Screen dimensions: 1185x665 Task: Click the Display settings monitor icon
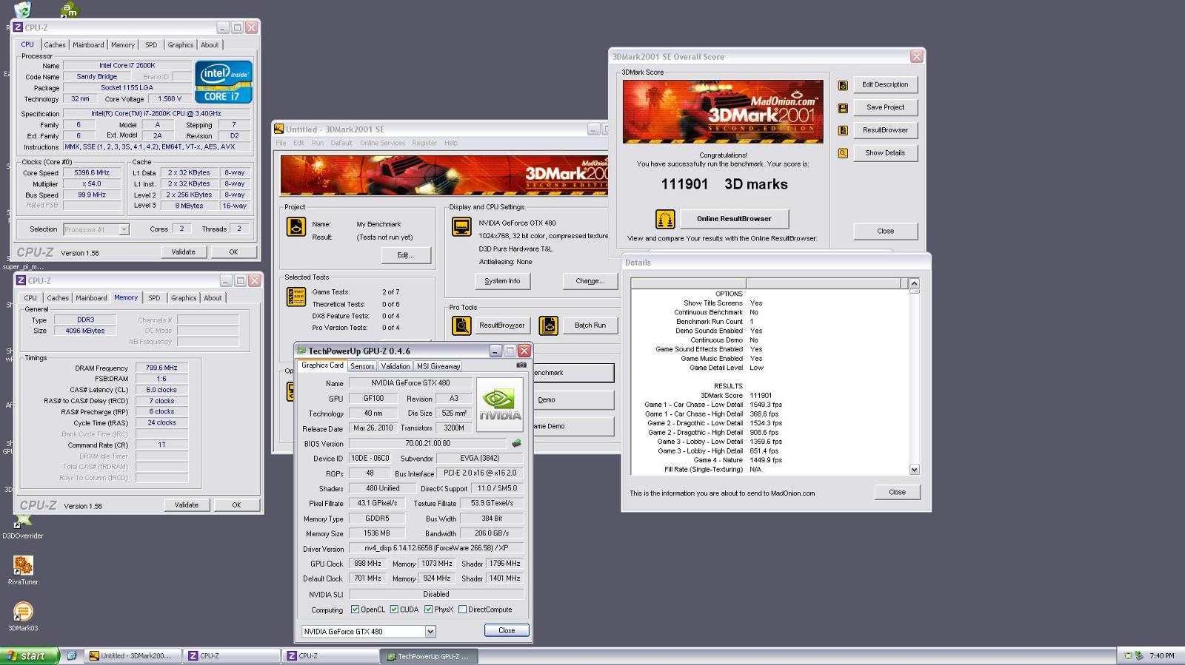[461, 226]
